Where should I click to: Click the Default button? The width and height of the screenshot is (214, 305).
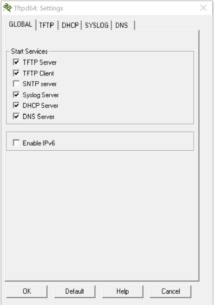coord(75,291)
